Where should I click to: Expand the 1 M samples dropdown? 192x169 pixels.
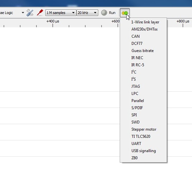click(61, 13)
